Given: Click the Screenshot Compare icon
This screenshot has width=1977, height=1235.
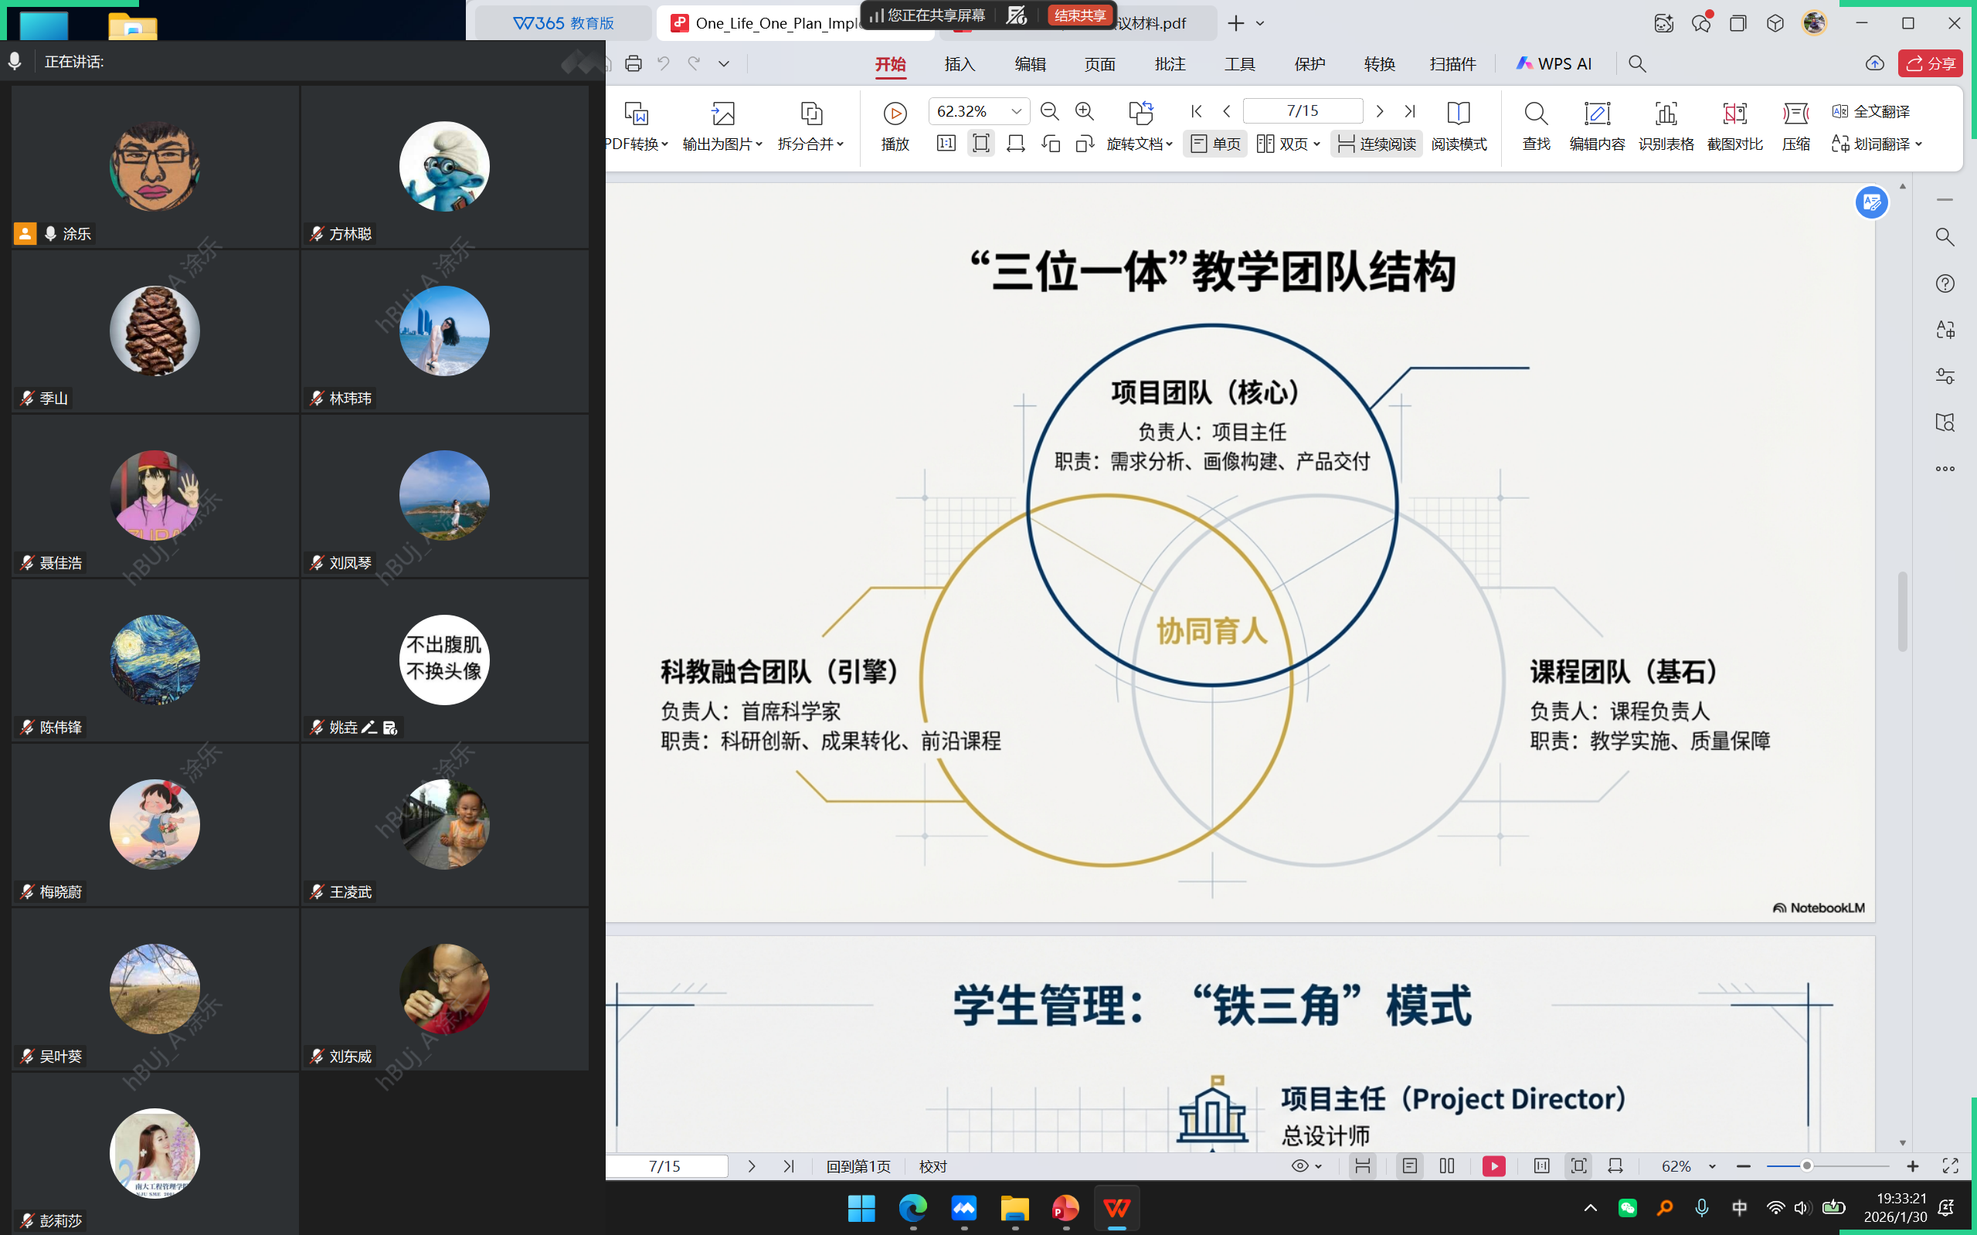Looking at the screenshot, I should [1734, 114].
